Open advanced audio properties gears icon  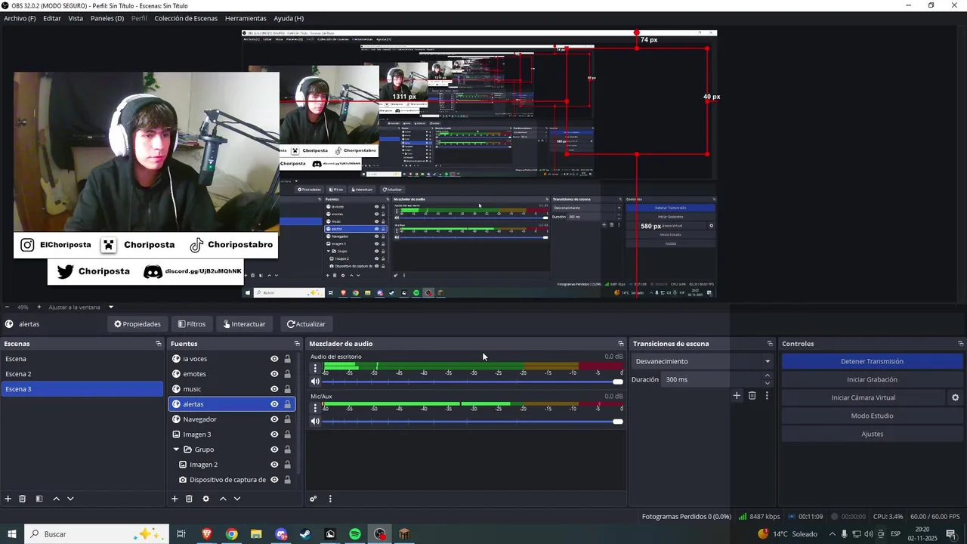click(314, 499)
